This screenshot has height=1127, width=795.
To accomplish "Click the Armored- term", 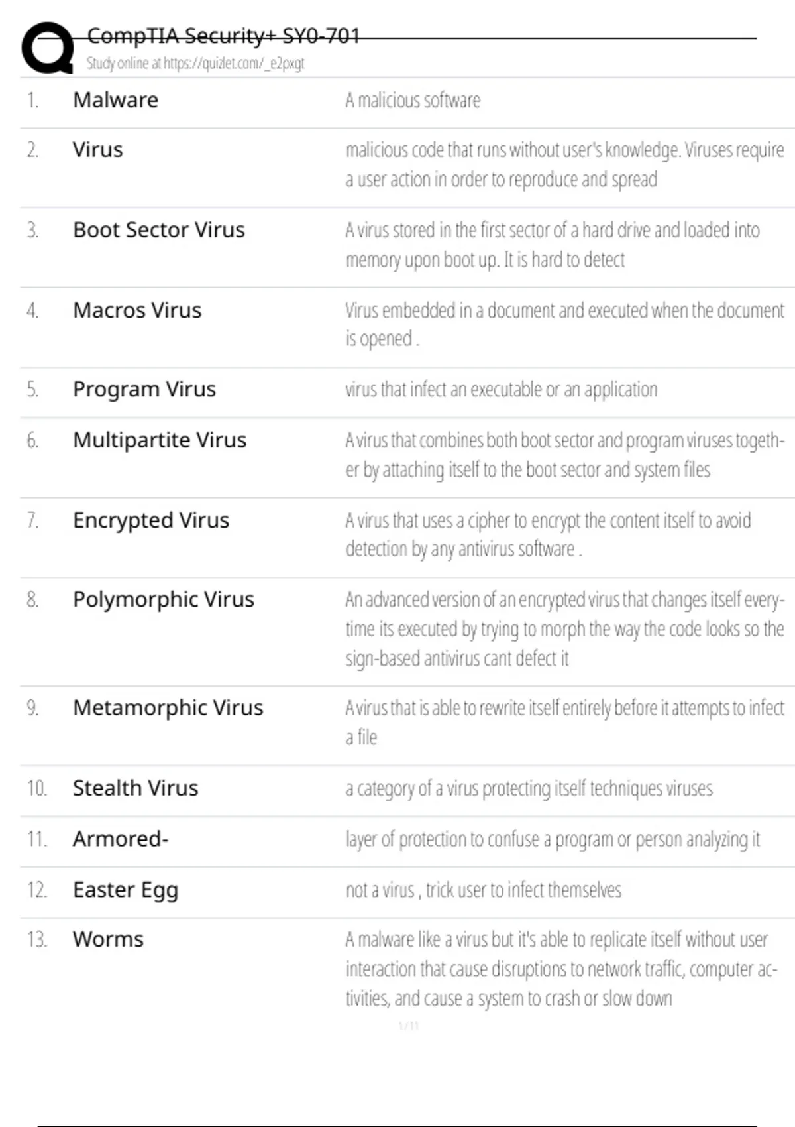I will pyautogui.click(x=121, y=839).
